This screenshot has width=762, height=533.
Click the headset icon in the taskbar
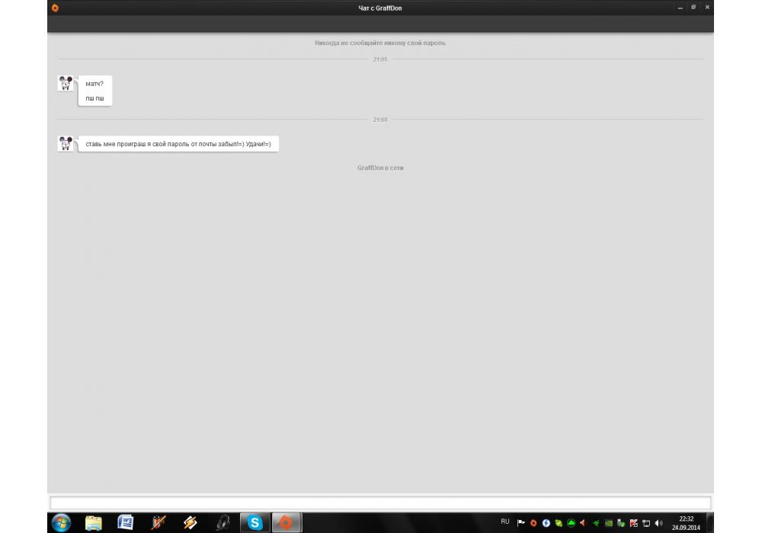223,522
